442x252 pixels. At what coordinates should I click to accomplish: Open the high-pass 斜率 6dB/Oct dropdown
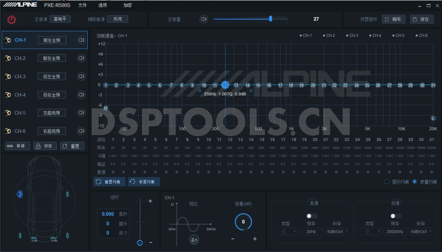click(x=337, y=232)
